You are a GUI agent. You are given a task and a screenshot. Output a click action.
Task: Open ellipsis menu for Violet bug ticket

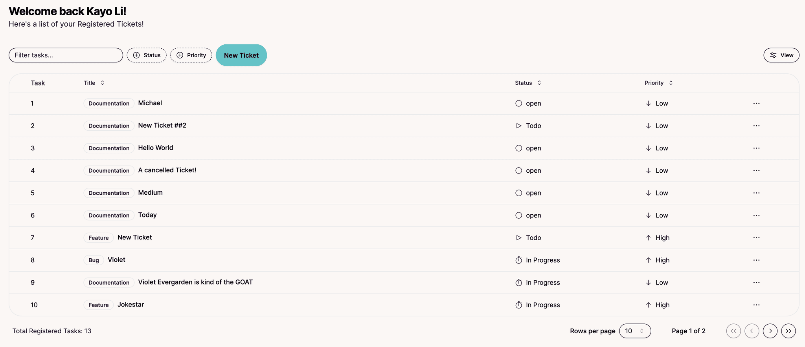pyautogui.click(x=756, y=260)
